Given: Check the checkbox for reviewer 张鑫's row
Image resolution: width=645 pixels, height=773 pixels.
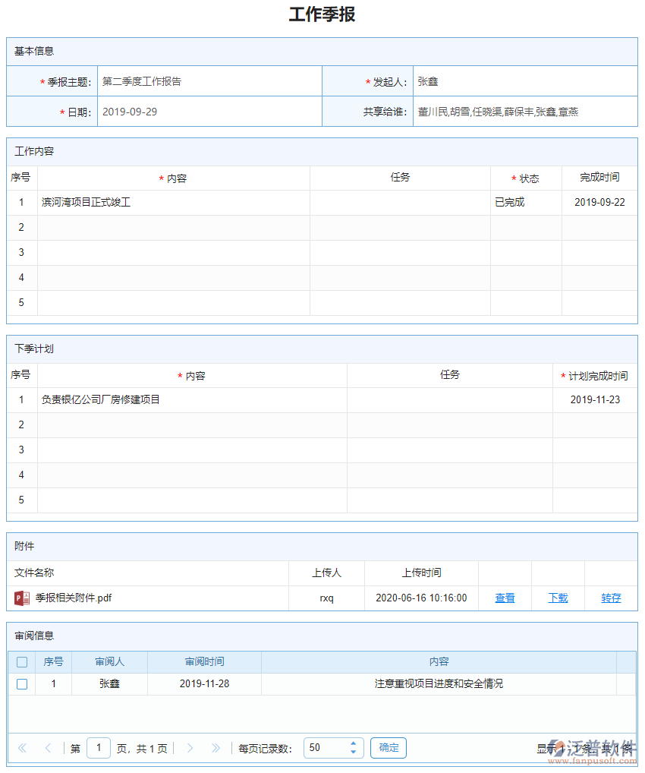Looking at the screenshot, I should click(20, 683).
